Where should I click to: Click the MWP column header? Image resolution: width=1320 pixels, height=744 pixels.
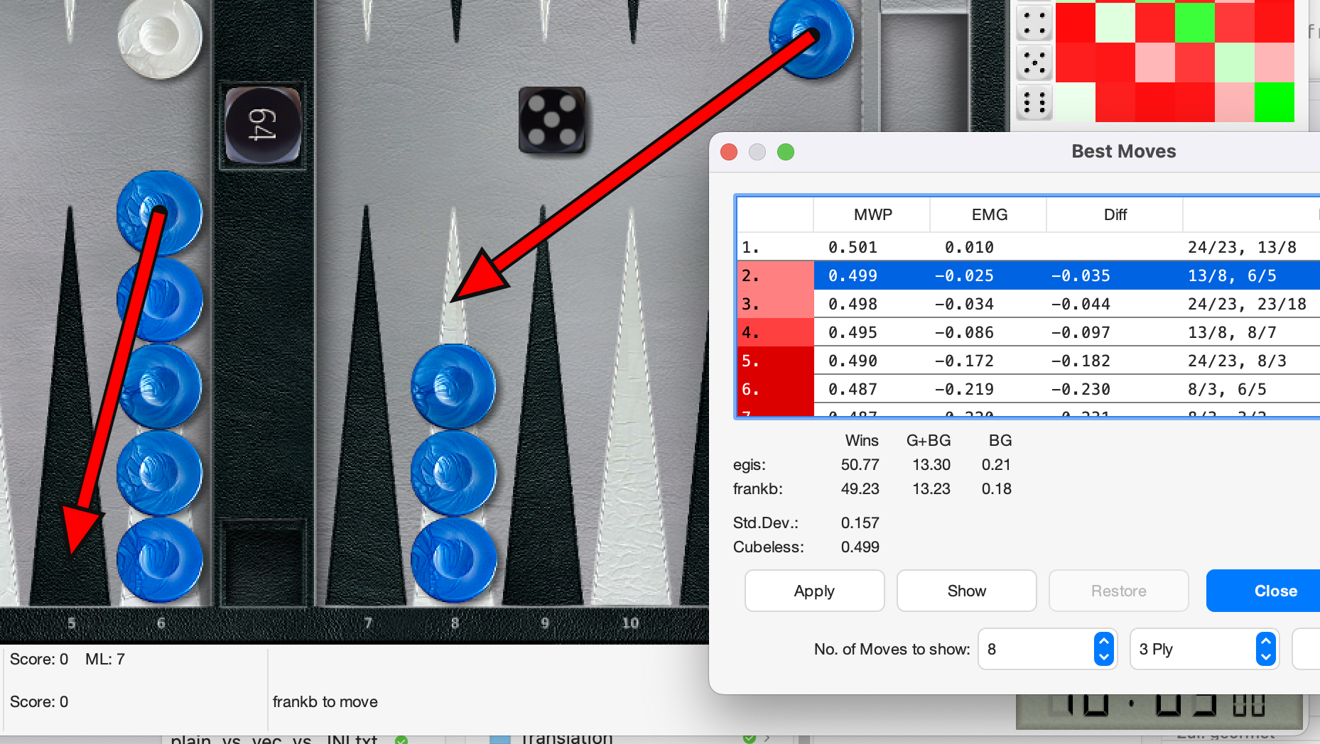872,214
